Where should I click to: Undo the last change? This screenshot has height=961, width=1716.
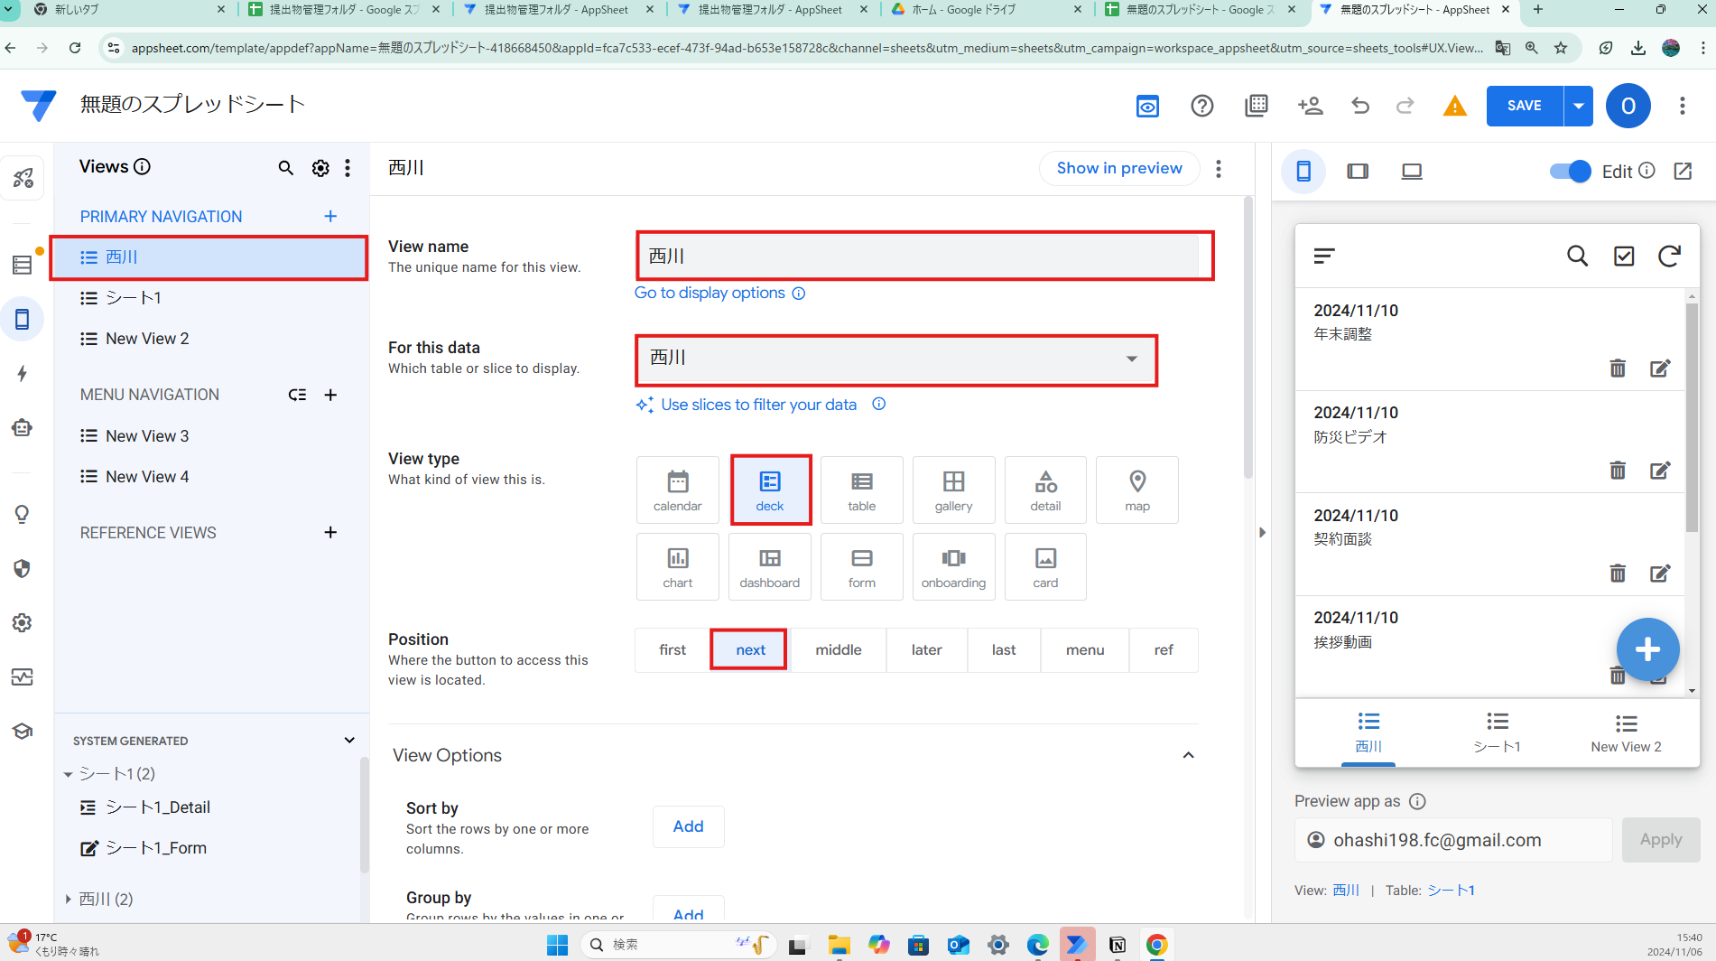1360,107
